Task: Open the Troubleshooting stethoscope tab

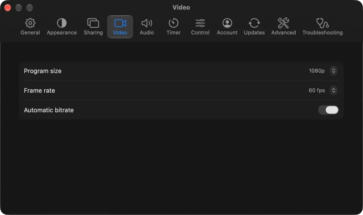Action: click(x=322, y=27)
